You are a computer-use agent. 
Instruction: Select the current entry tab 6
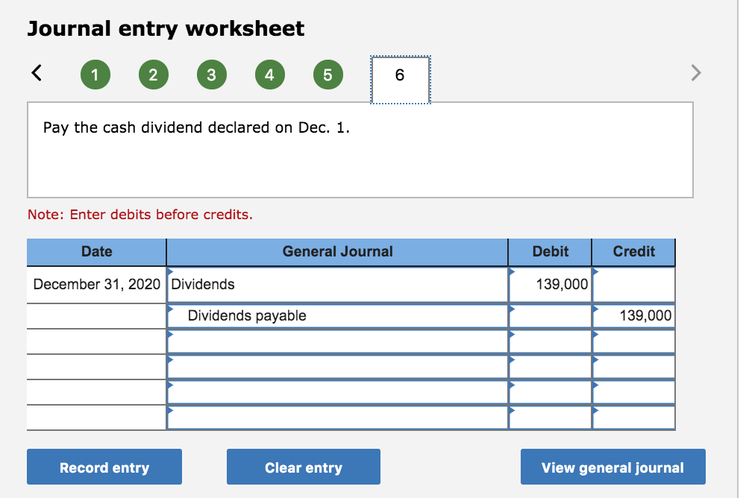click(401, 79)
